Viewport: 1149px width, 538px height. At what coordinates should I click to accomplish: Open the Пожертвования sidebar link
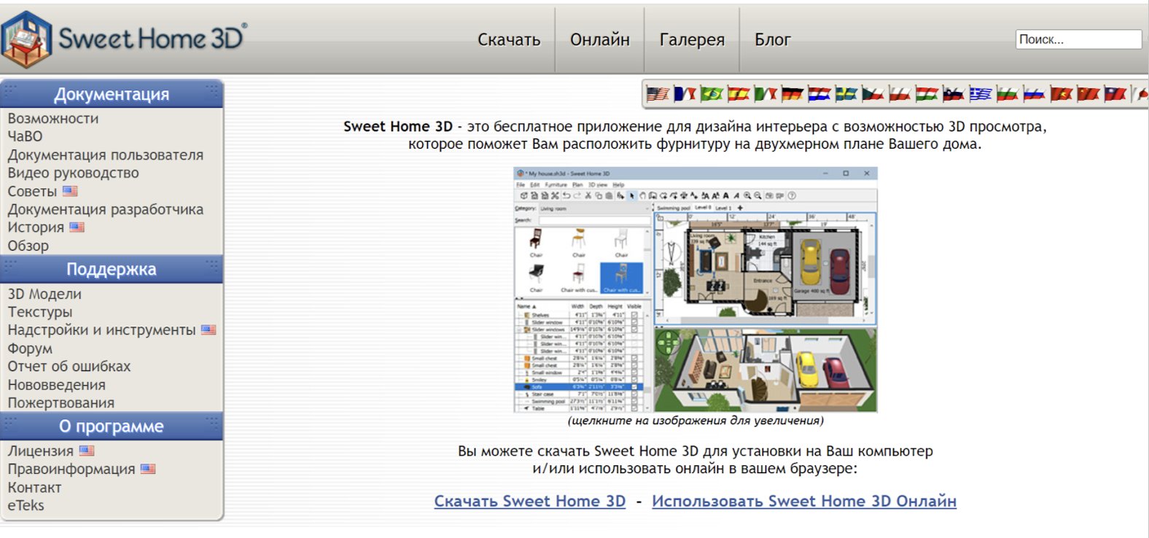(61, 403)
